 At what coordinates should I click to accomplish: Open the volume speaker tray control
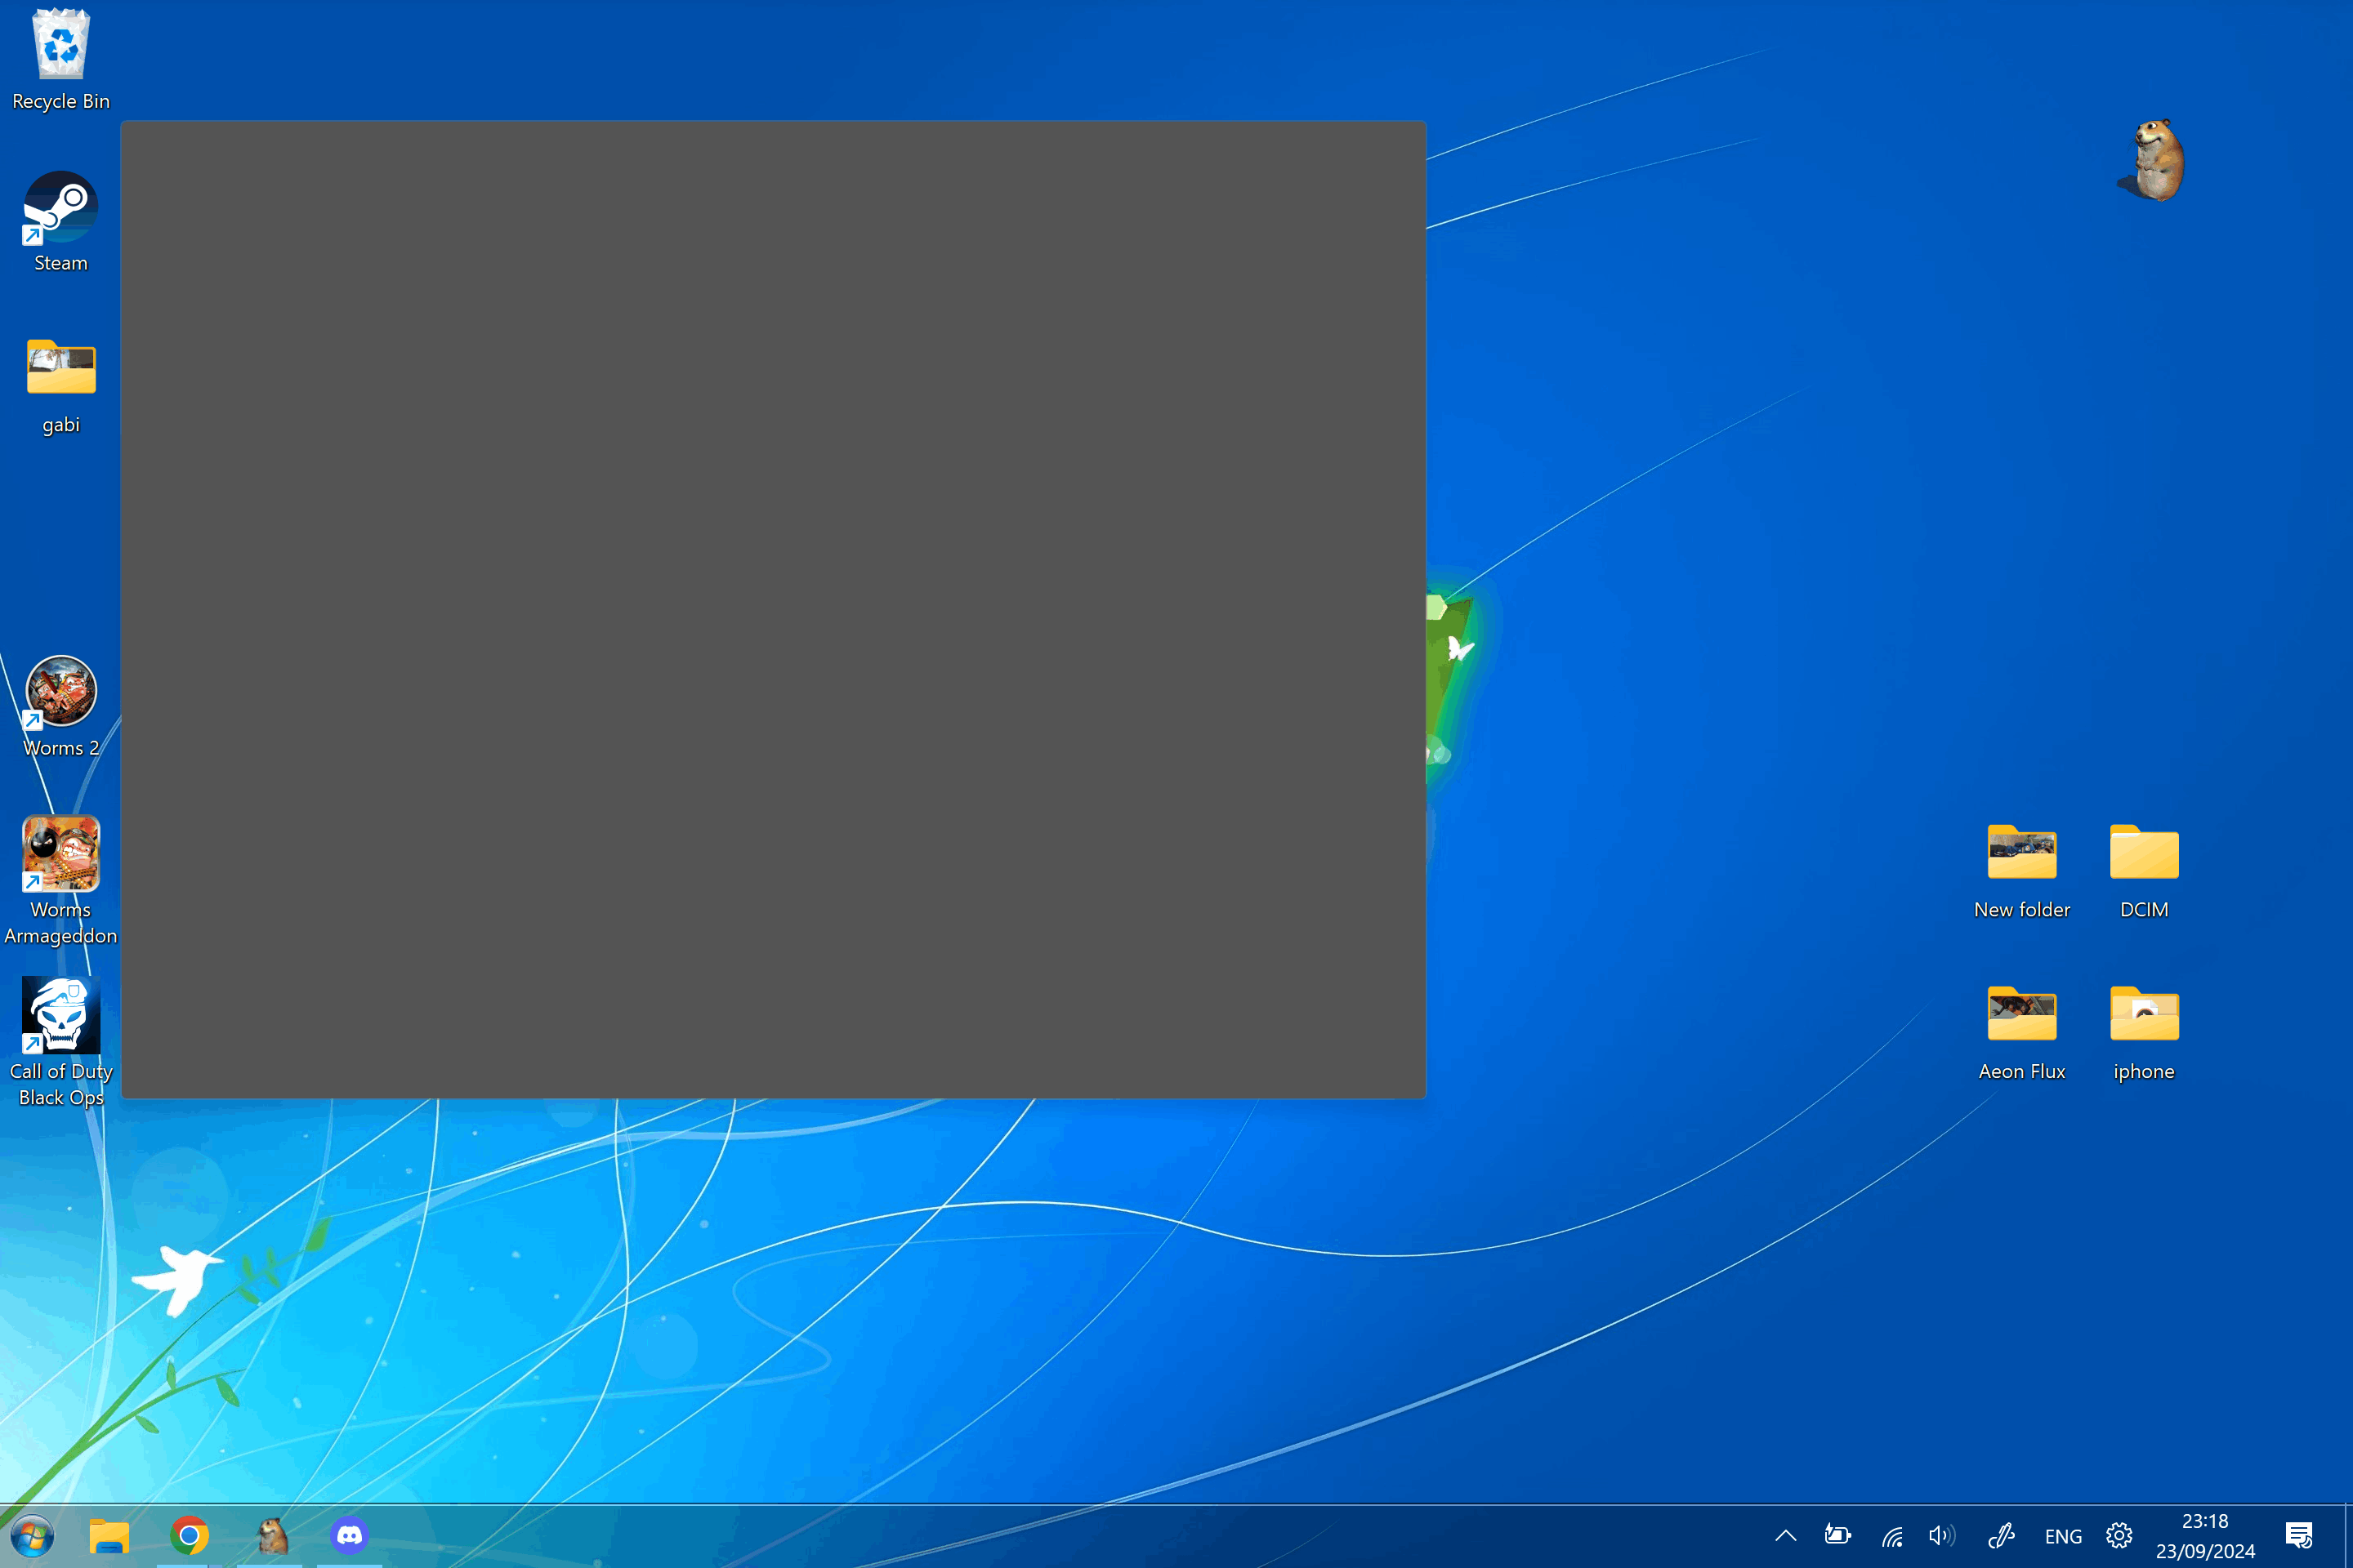tap(1941, 1535)
